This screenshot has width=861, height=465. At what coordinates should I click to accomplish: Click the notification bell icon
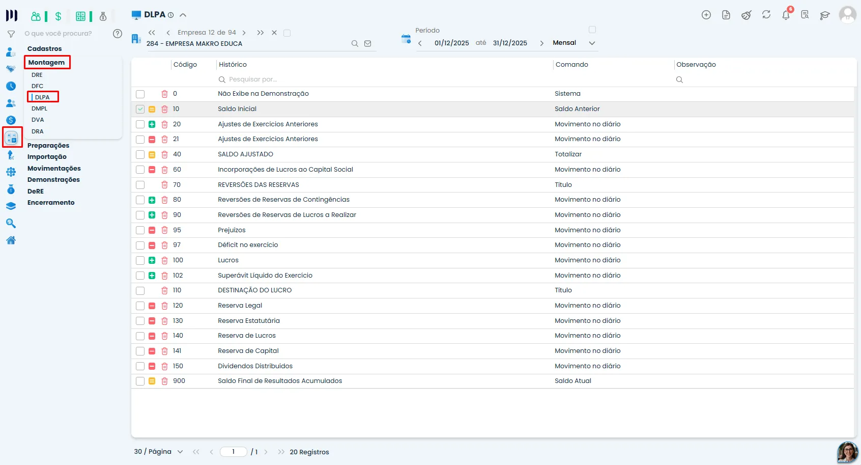tap(786, 15)
